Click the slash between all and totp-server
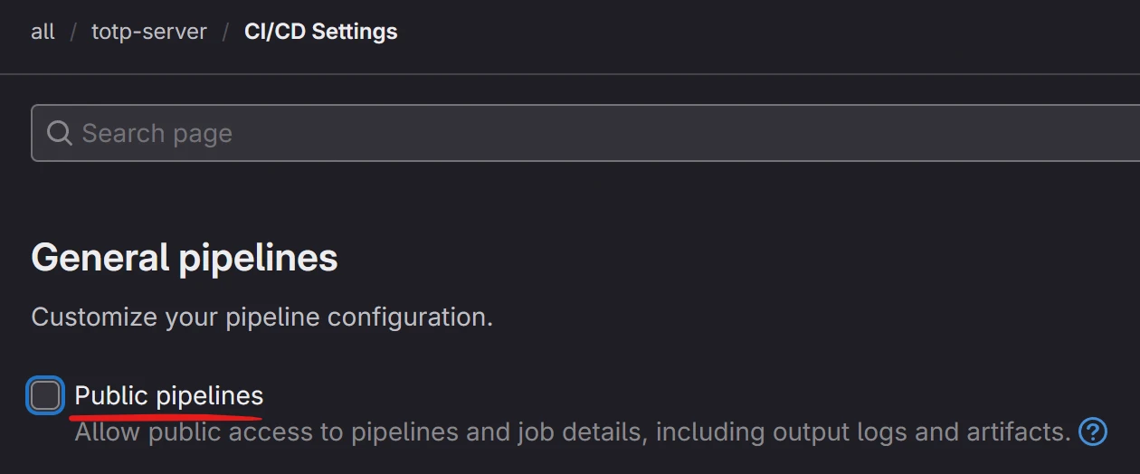Image resolution: width=1140 pixels, height=474 pixels. tap(73, 32)
